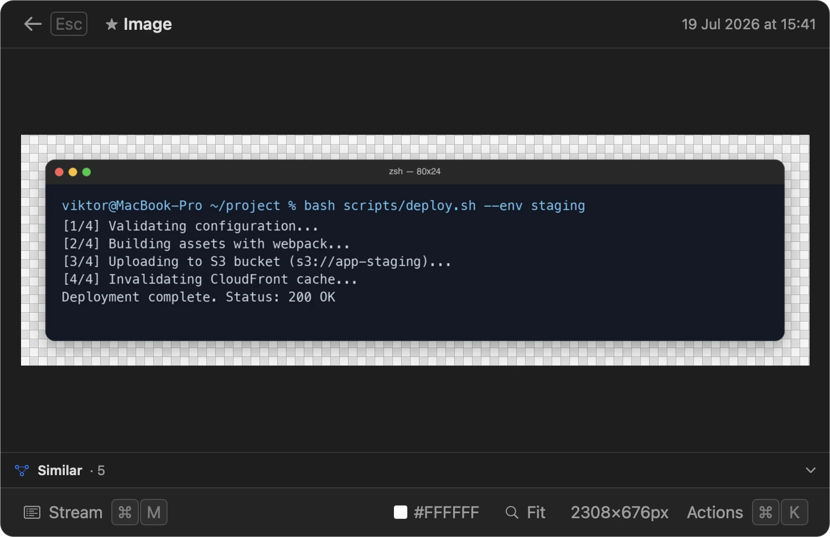Click the white background color swatch
Viewport: 830px width, 537px height.
401,513
